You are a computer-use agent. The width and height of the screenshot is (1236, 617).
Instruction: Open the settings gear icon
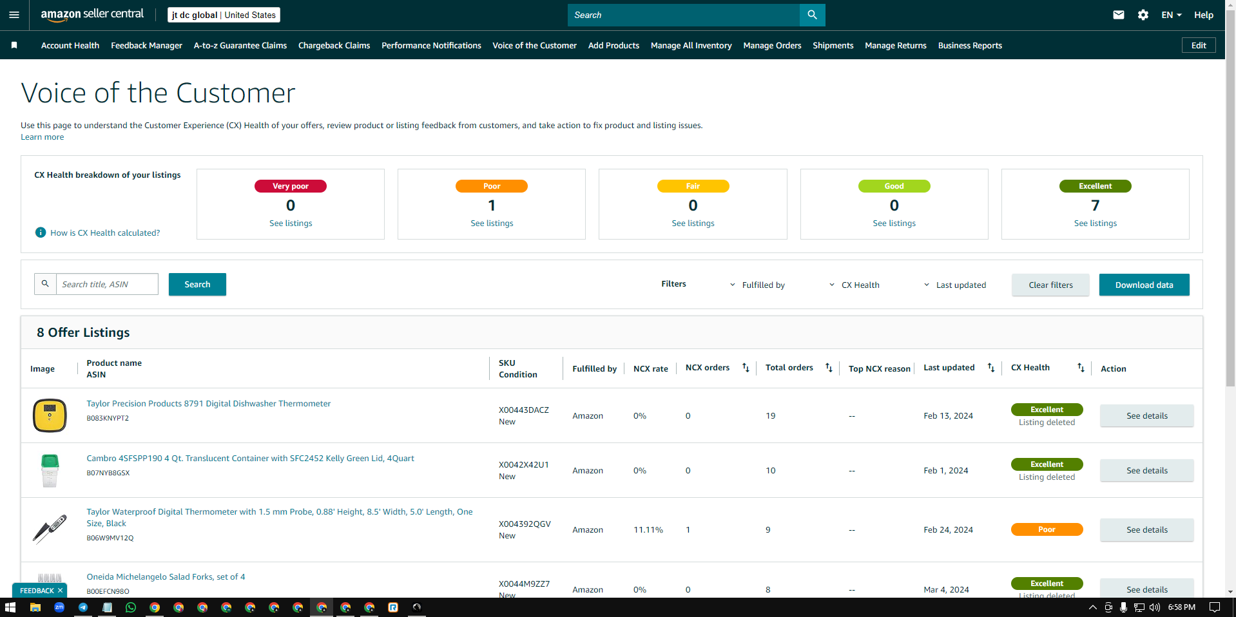(x=1143, y=15)
